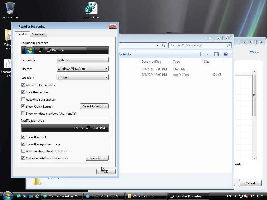Enable Show window previews (thumbnails)
The height and width of the screenshot is (200, 267).
[23, 113]
